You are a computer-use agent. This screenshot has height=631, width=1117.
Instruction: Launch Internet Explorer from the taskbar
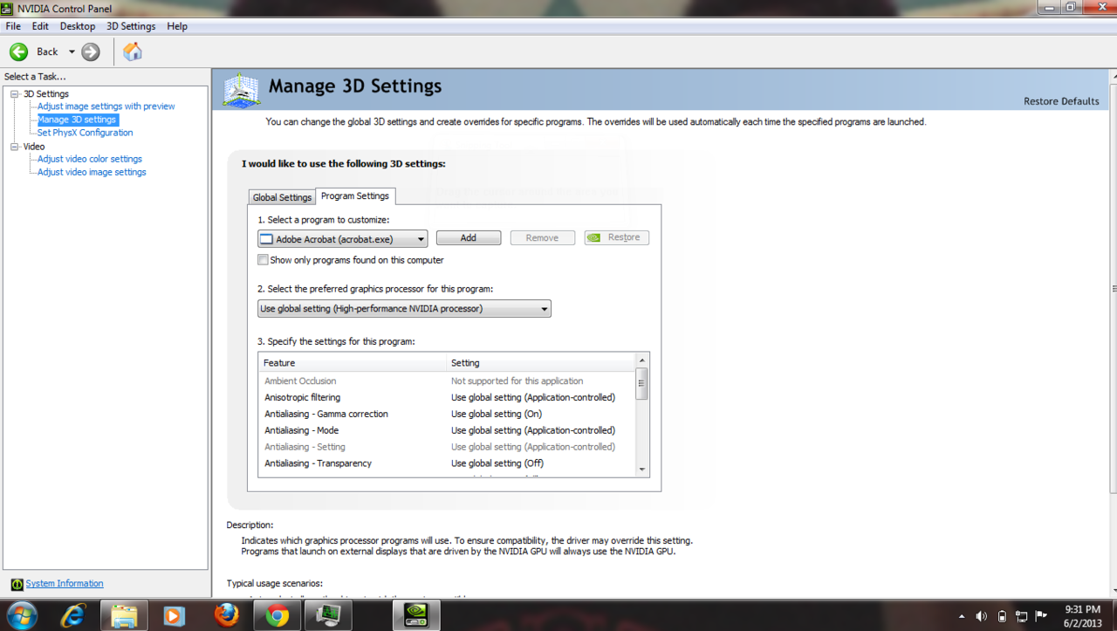[73, 615]
